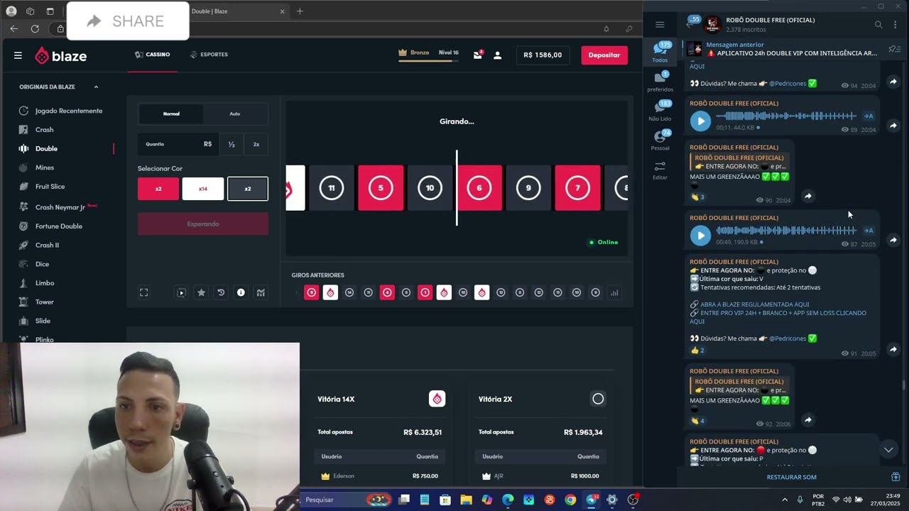Play the 00:11 voice message
The height and width of the screenshot is (511, 909).
click(700, 121)
